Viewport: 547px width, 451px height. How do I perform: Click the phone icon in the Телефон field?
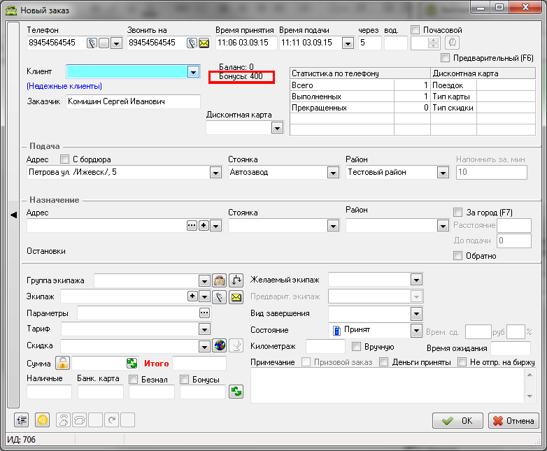(x=92, y=43)
